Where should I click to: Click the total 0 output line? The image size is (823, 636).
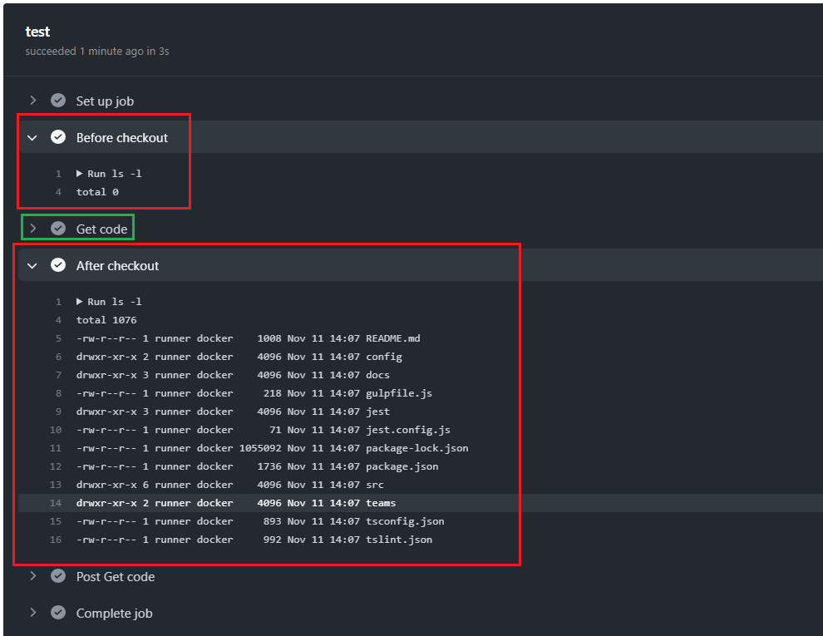[97, 192]
